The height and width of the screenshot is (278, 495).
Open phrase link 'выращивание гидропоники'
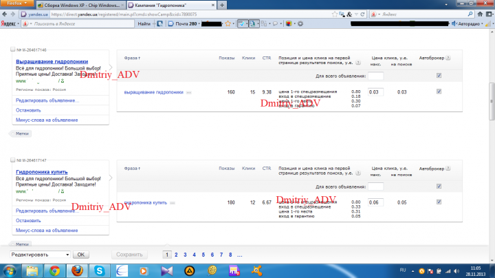coord(153,92)
